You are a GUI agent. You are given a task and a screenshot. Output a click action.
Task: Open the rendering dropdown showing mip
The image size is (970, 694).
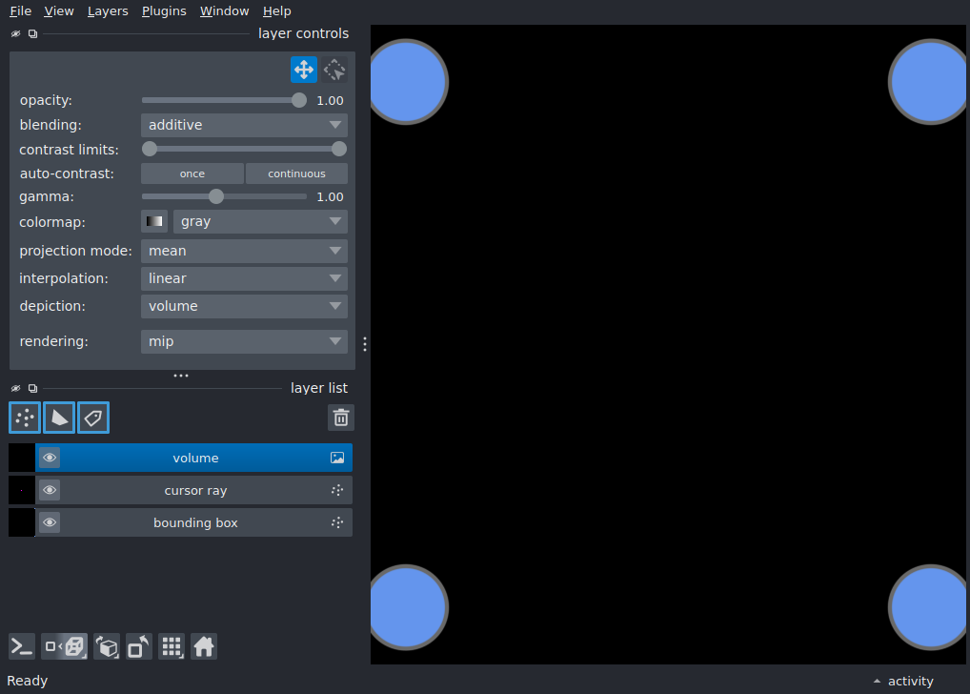click(244, 341)
